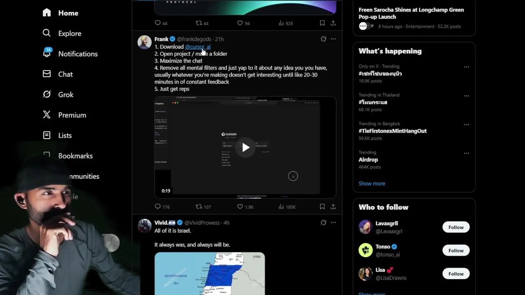Open options for Airdrop trending topic
Image resolution: width=525 pixels, height=295 pixels.
tap(466, 153)
